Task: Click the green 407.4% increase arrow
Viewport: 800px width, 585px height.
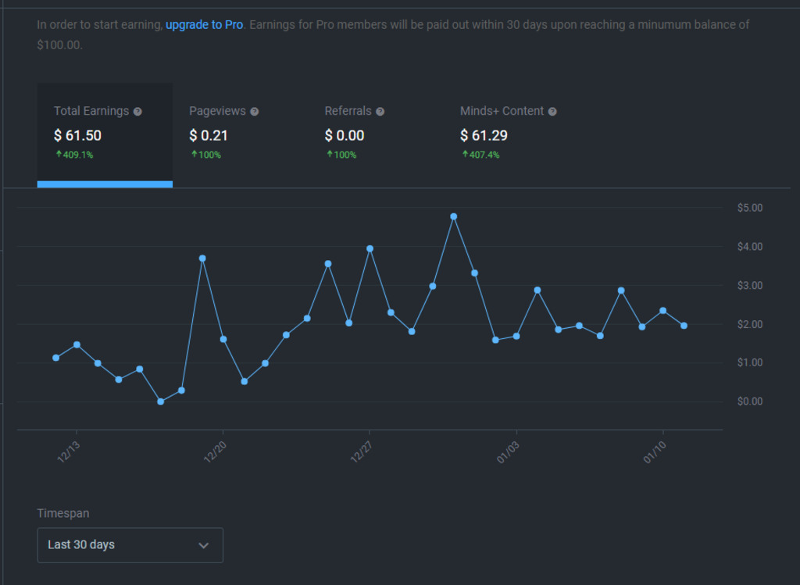Action: (464, 155)
